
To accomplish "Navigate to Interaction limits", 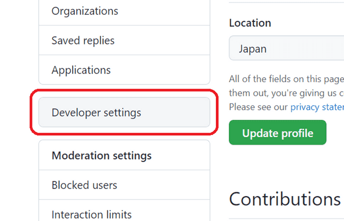I will coord(91,214).
